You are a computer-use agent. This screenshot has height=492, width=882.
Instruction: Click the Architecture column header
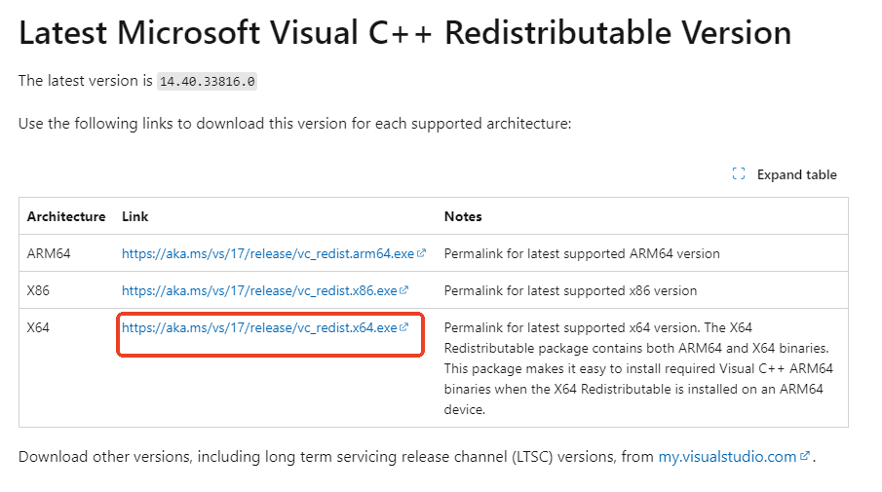coord(66,216)
